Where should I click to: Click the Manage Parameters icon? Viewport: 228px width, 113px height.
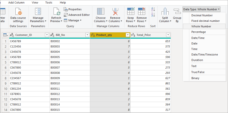[38, 12]
